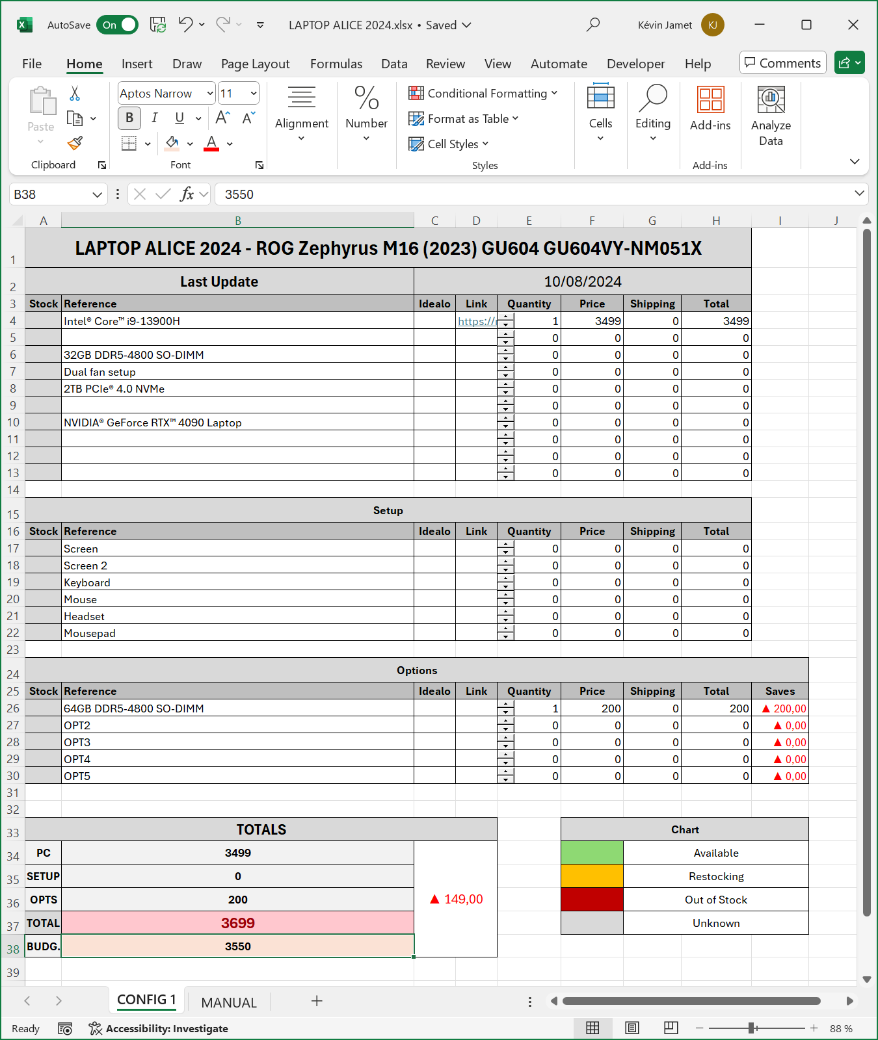The width and height of the screenshot is (878, 1040).
Task: Open the Number group button
Action: coord(366,112)
